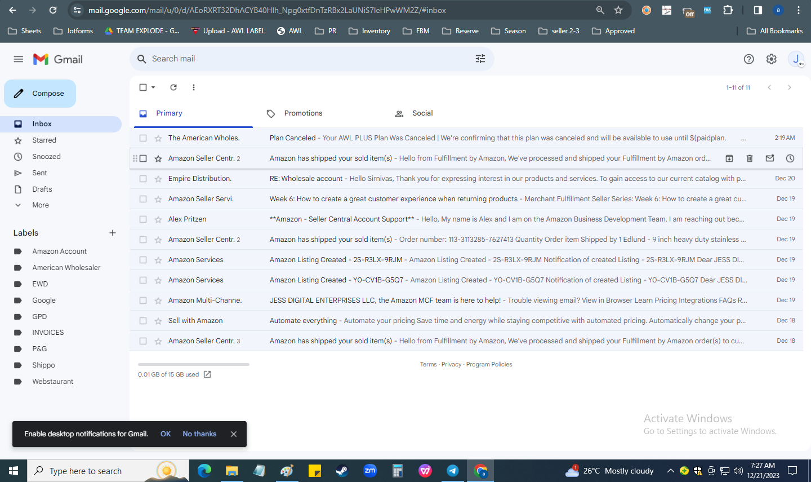Image resolution: width=811 pixels, height=482 pixels.
Task: Archive the hovered Amazon Seller Central email
Action: click(x=729, y=158)
